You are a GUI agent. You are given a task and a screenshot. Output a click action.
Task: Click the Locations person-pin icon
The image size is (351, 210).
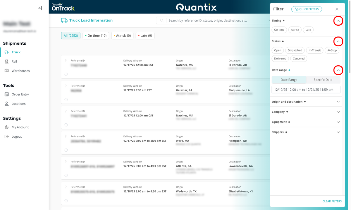coord(7,104)
